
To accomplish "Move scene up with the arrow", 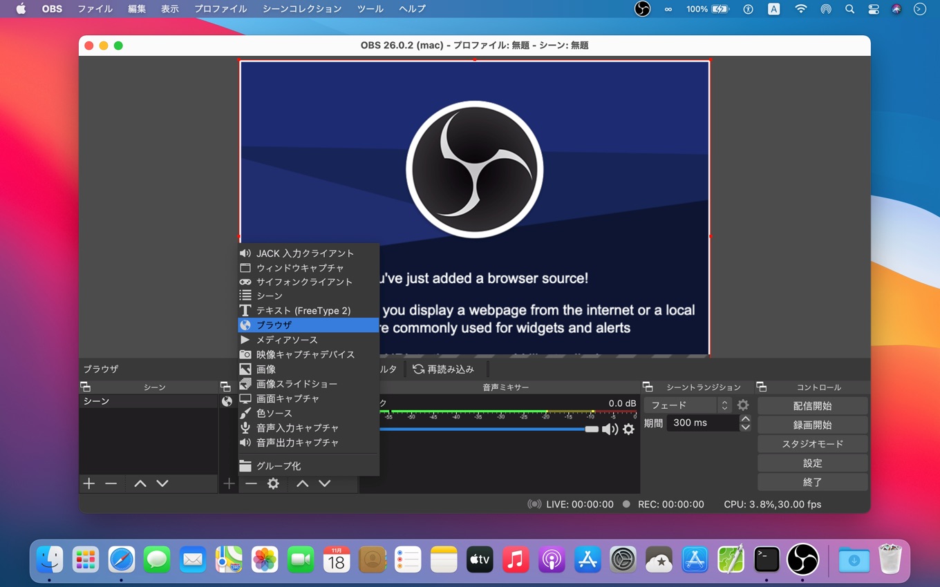I will pyautogui.click(x=140, y=483).
